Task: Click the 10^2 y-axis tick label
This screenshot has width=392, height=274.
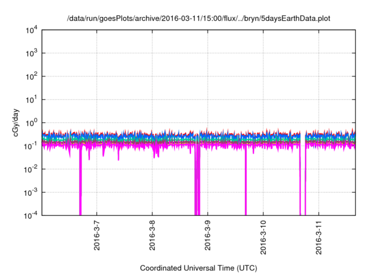Action: (x=32, y=76)
